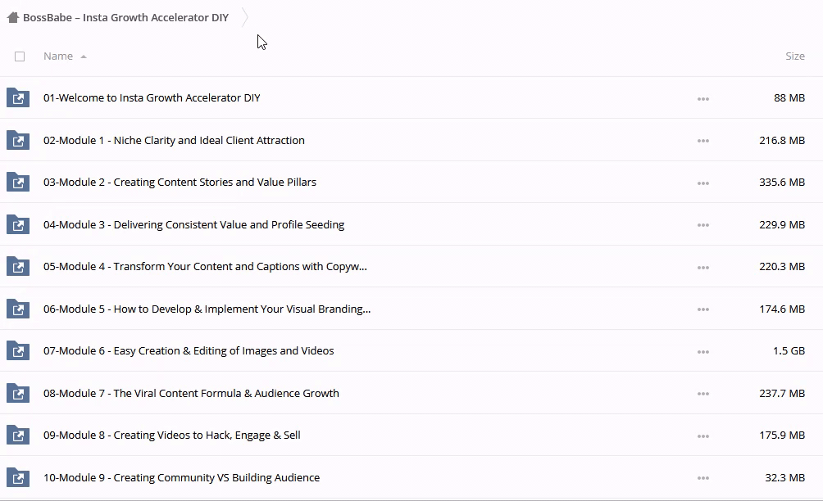Open the 07-Module 6 Easy Creation folder
The height and width of the screenshot is (501, 823).
click(x=189, y=351)
